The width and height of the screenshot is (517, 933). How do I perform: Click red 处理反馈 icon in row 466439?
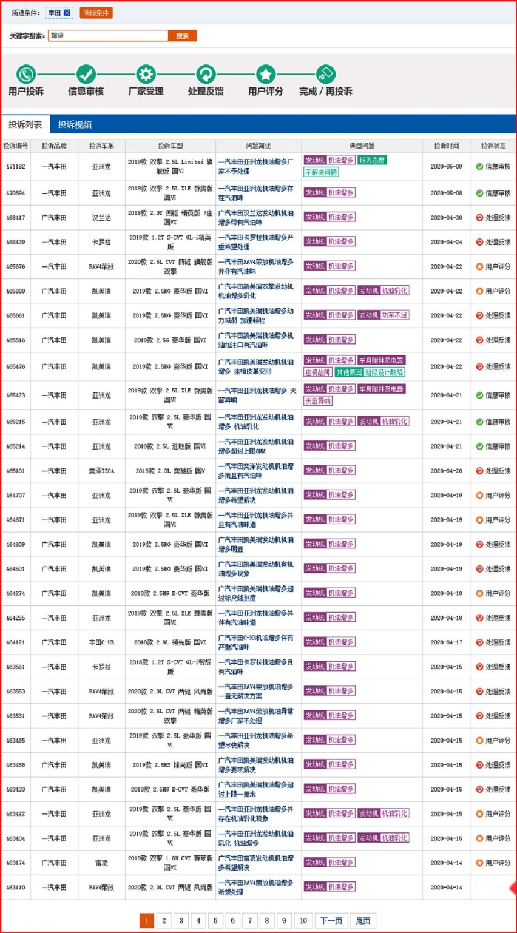click(x=479, y=242)
